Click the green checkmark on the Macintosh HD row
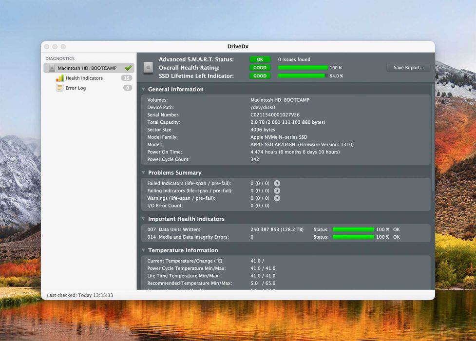The height and width of the screenshot is (341, 476). coord(128,68)
